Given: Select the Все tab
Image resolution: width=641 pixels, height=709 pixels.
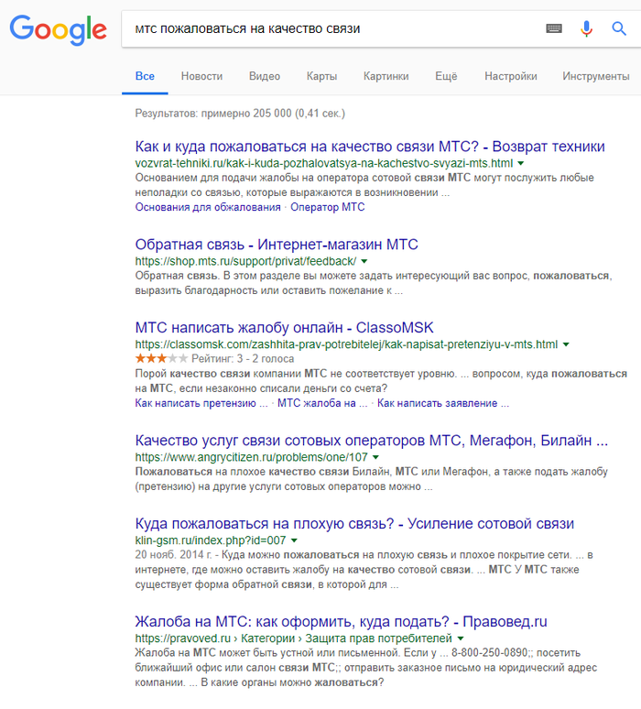Looking at the screenshot, I should click(x=145, y=76).
